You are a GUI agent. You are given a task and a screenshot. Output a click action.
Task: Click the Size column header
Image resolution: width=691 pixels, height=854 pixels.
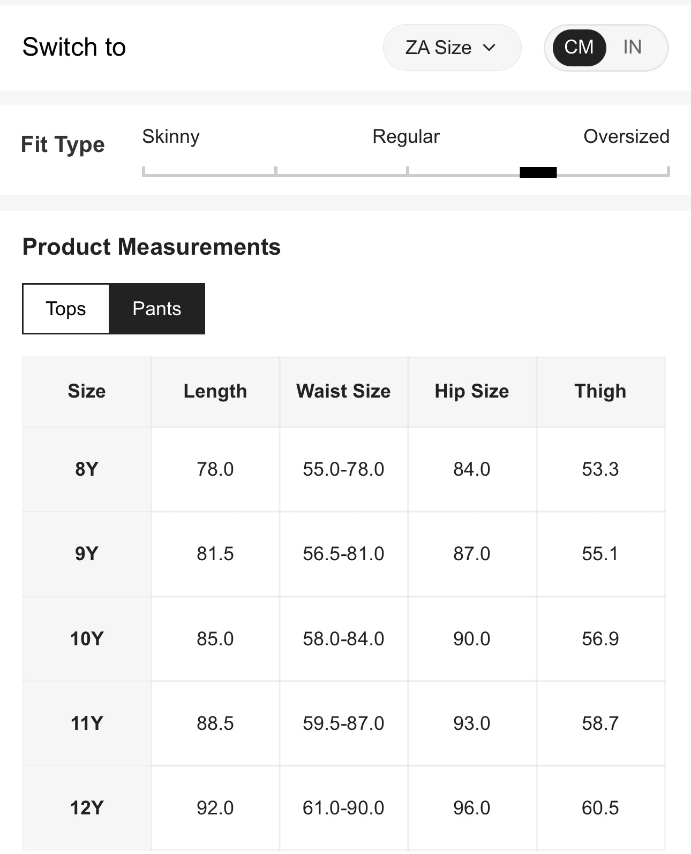[87, 391]
